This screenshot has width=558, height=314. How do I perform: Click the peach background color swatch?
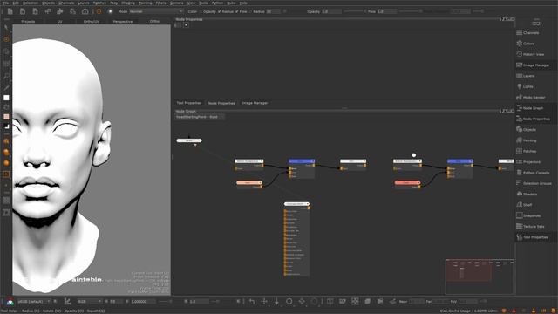[x=6, y=117]
